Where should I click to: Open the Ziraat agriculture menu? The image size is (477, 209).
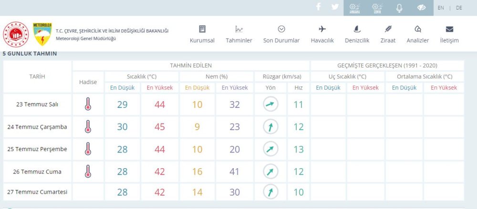[388, 34]
